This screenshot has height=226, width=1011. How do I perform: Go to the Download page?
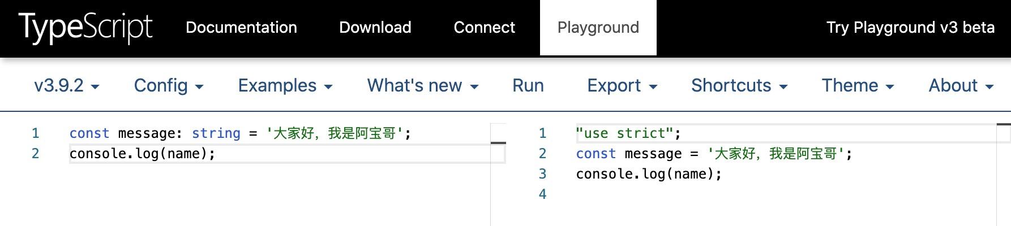375,28
